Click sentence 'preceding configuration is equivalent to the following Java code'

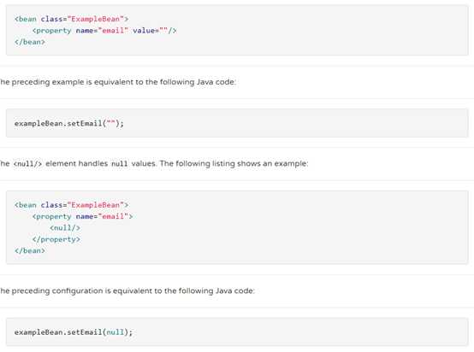point(133,290)
